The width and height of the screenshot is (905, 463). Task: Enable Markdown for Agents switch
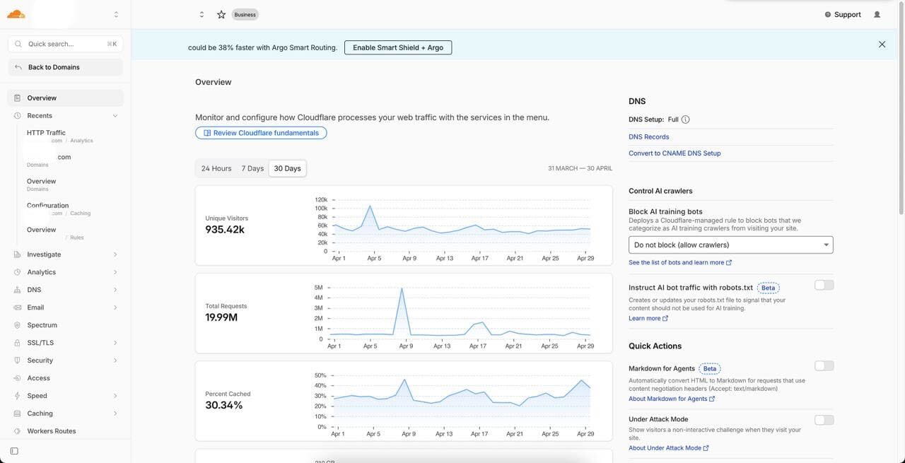pos(824,365)
